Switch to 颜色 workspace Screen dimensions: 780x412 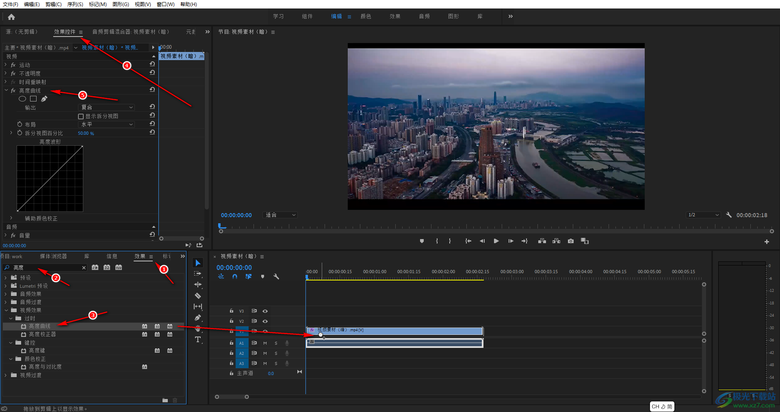click(x=366, y=16)
